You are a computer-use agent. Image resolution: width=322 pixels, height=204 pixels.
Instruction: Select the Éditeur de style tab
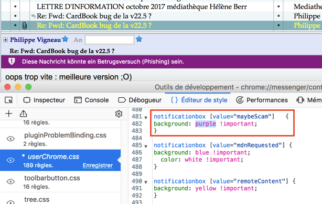pos(199,100)
